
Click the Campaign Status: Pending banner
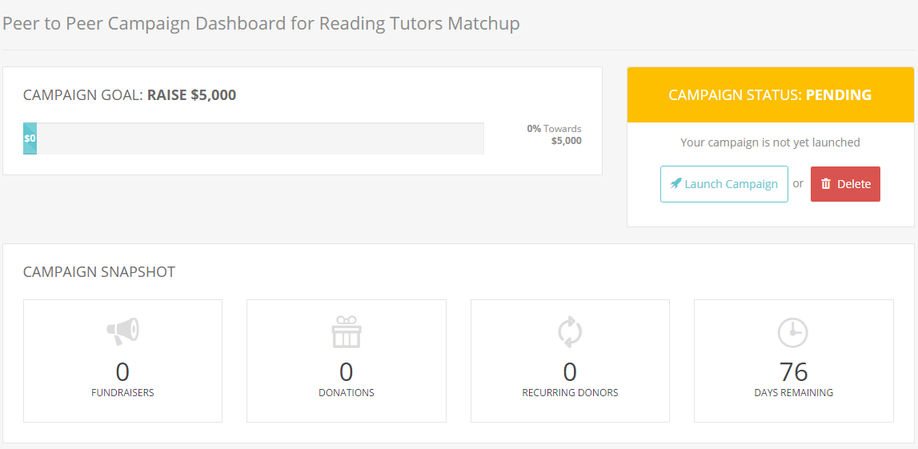[771, 94]
